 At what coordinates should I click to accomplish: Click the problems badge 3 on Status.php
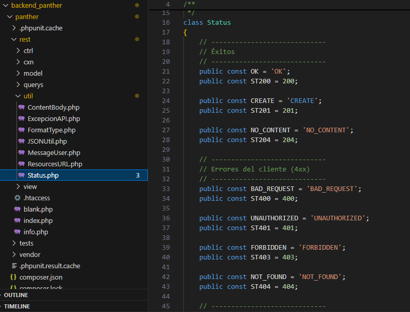[x=138, y=176]
